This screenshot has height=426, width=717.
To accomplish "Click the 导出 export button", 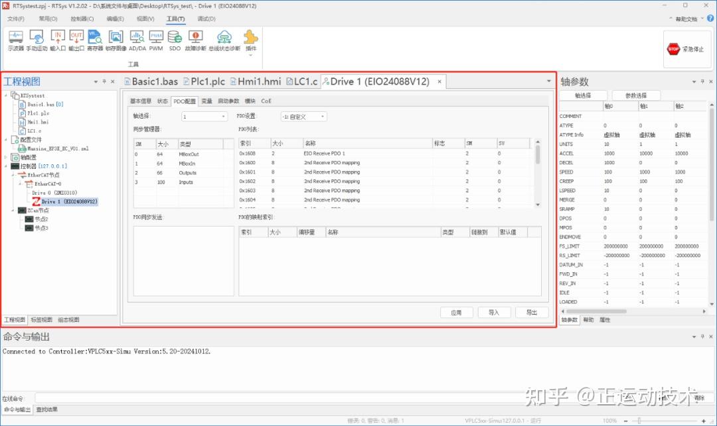I will click(532, 312).
